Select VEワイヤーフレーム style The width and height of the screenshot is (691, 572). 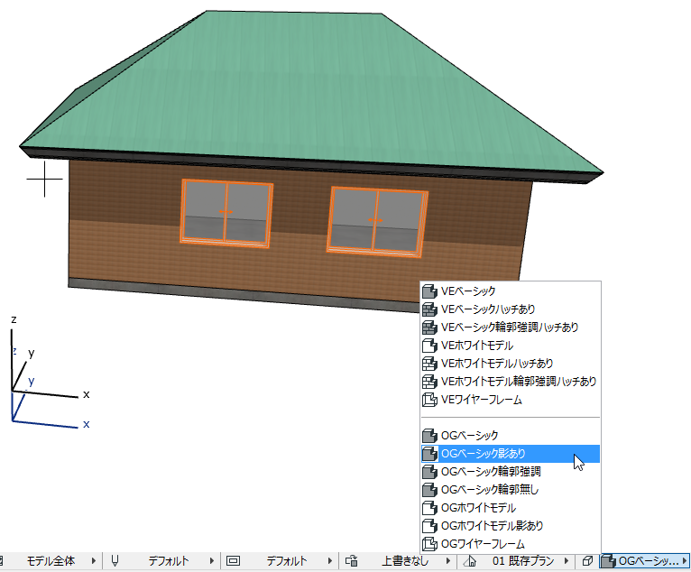511,400
